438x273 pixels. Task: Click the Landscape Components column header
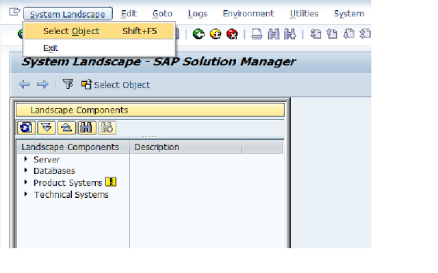coord(73,147)
